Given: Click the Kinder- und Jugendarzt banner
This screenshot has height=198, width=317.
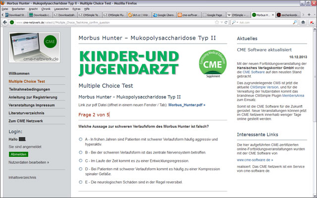Looking at the screenshot, I should (129, 63).
